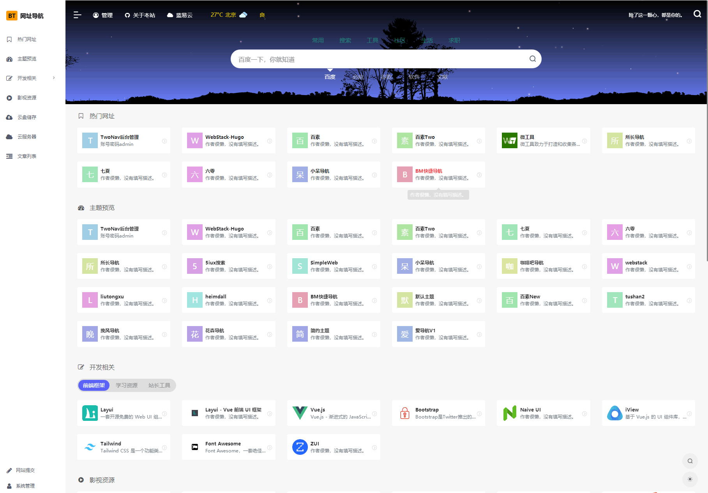Click the floating search button at bottom right
The image size is (708, 493).
click(x=690, y=461)
